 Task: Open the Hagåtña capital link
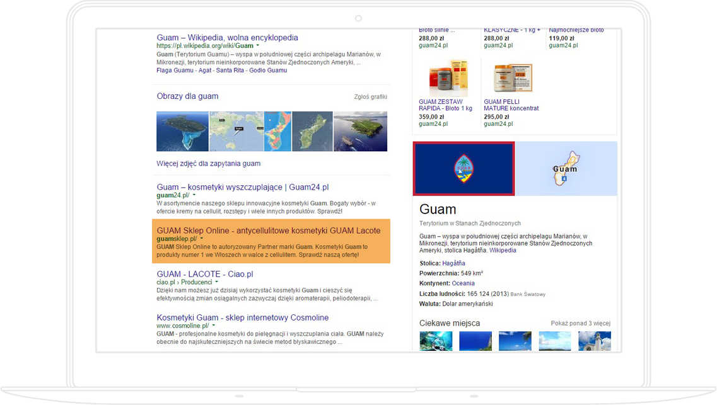[x=453, y=263]
